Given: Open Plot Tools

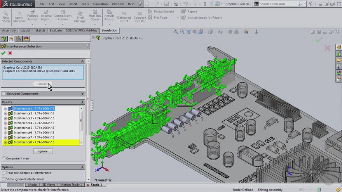Looking at the screenshot, I should pos(157,17).
